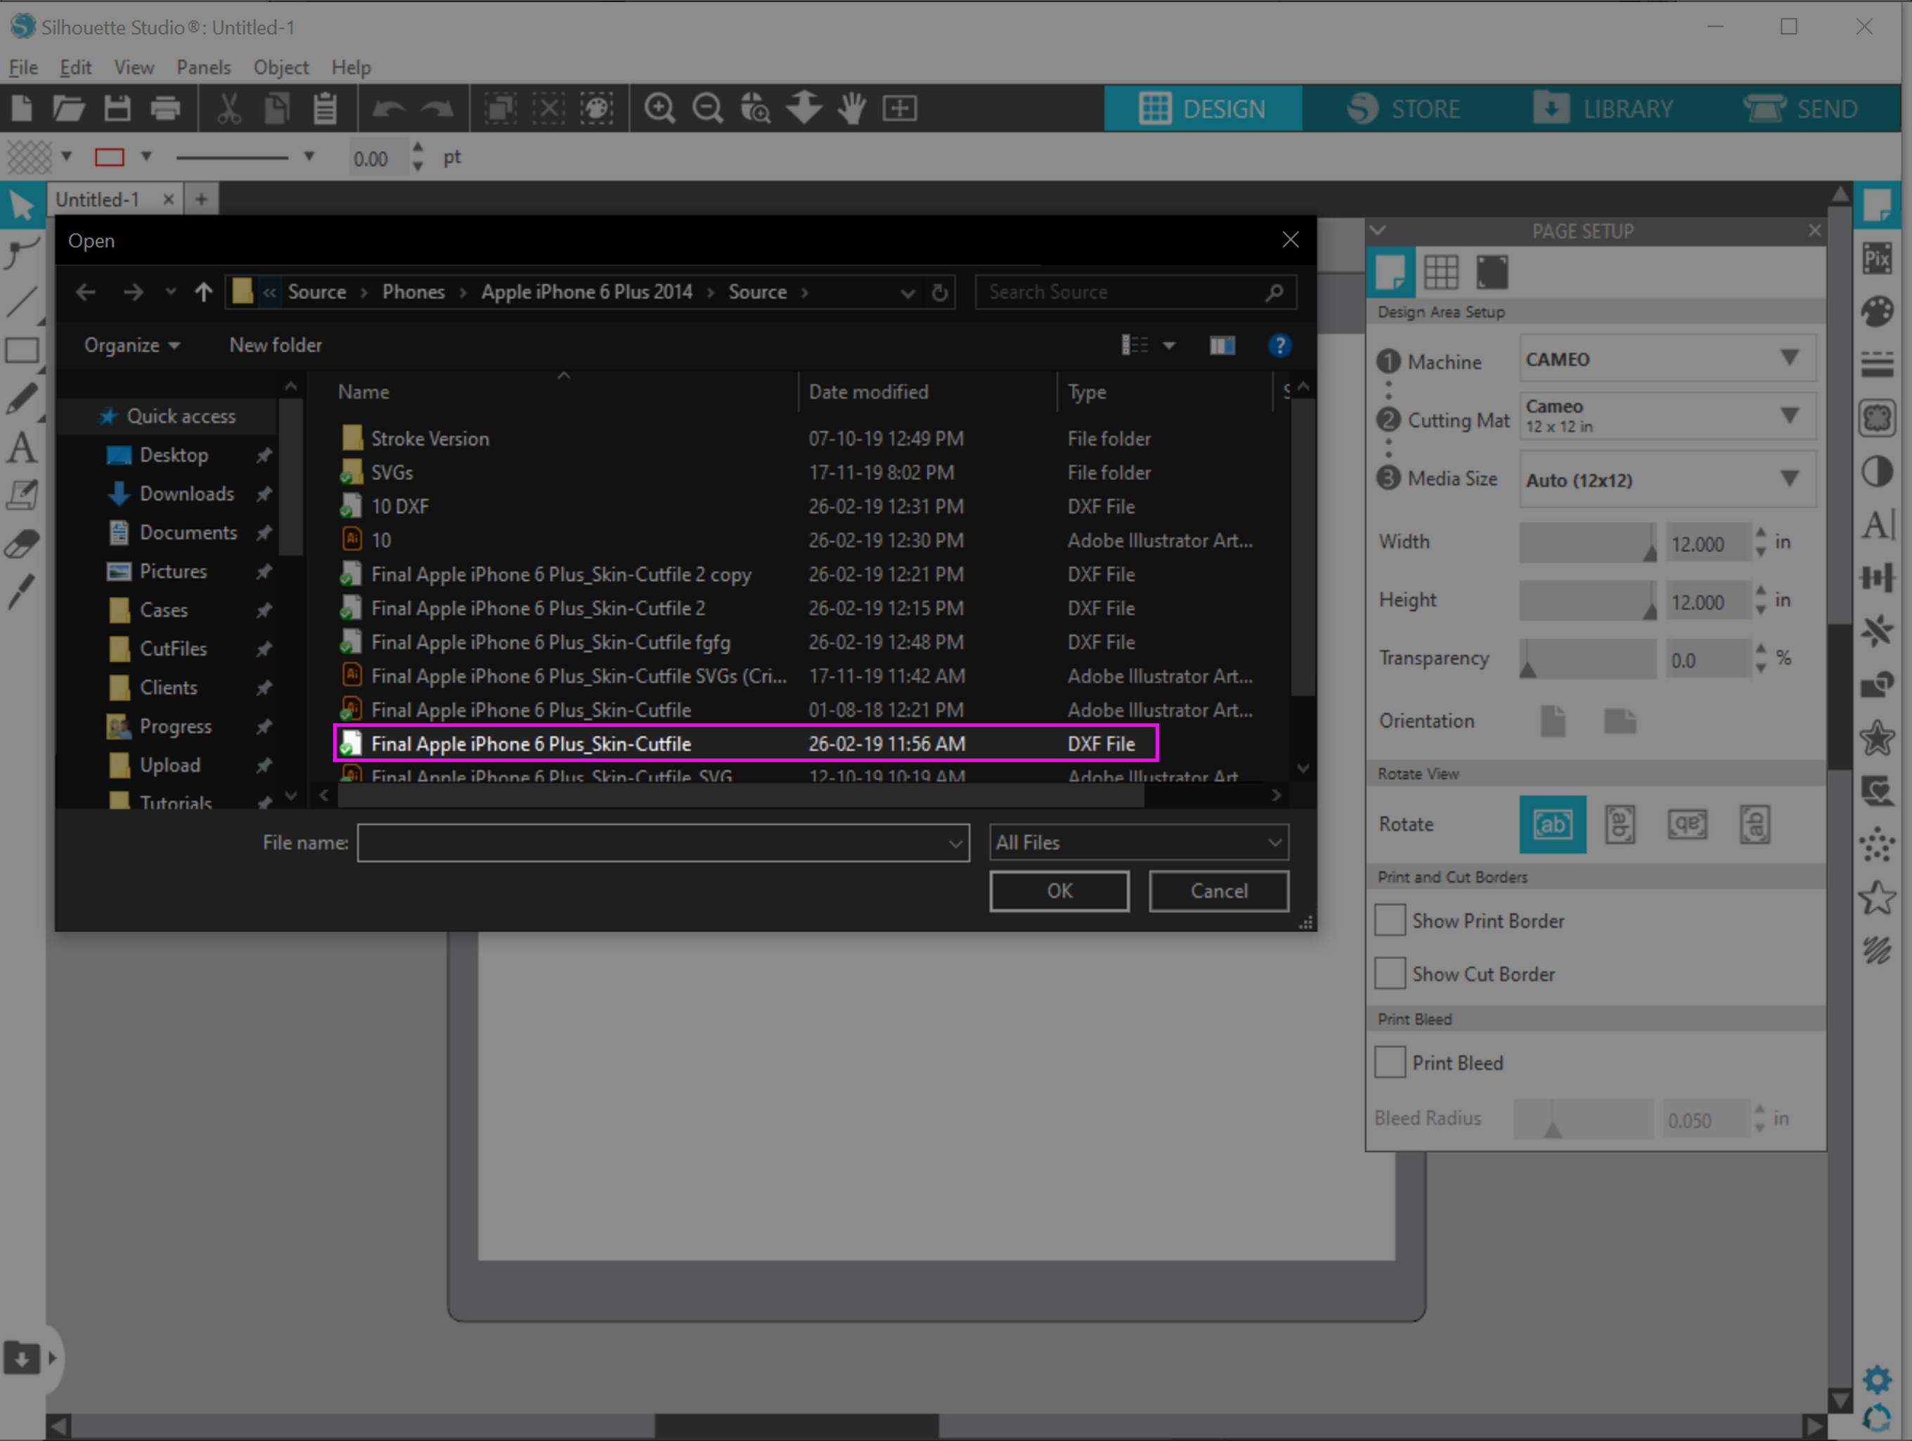This screenshot has height=1441, width=1912.
Task: Open the line style dropdown arrow
Action: pyautogui.click(x=309, y=157)
